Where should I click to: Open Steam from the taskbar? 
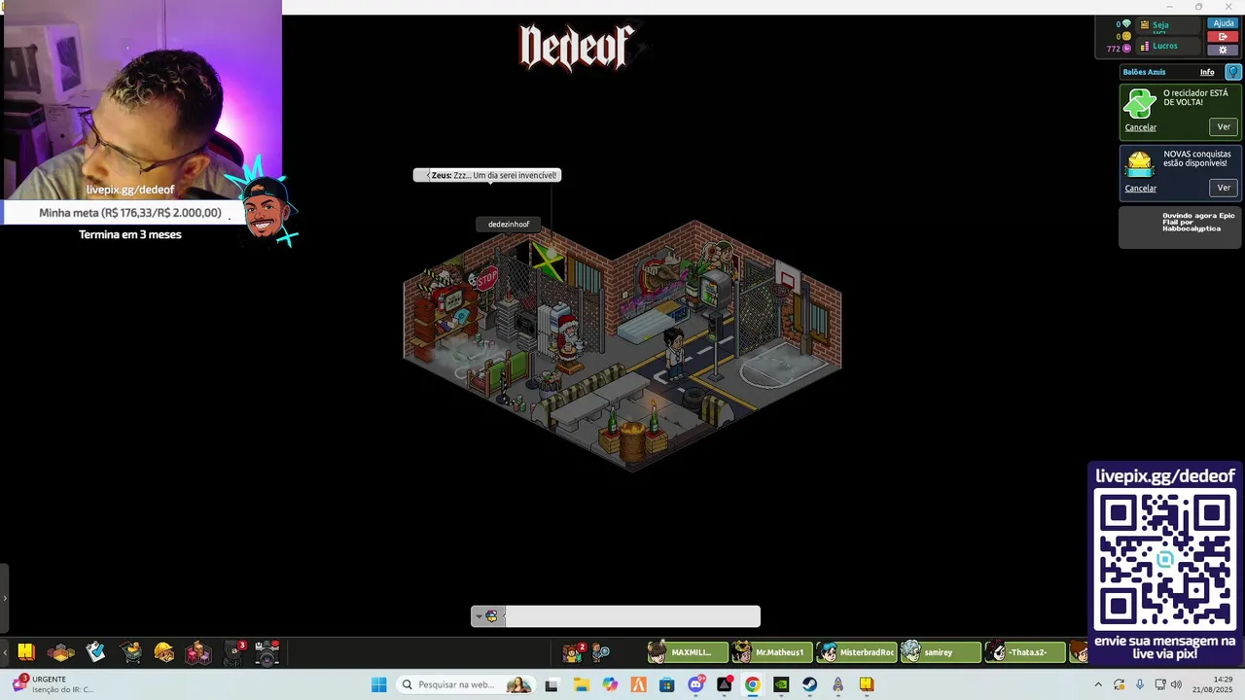(809, 684)
